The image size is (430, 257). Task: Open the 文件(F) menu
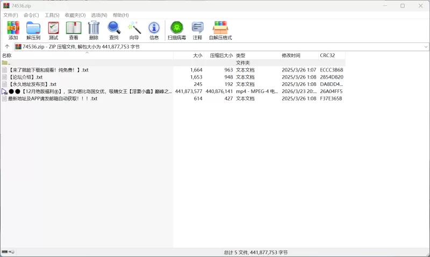[x=11, y=15]
